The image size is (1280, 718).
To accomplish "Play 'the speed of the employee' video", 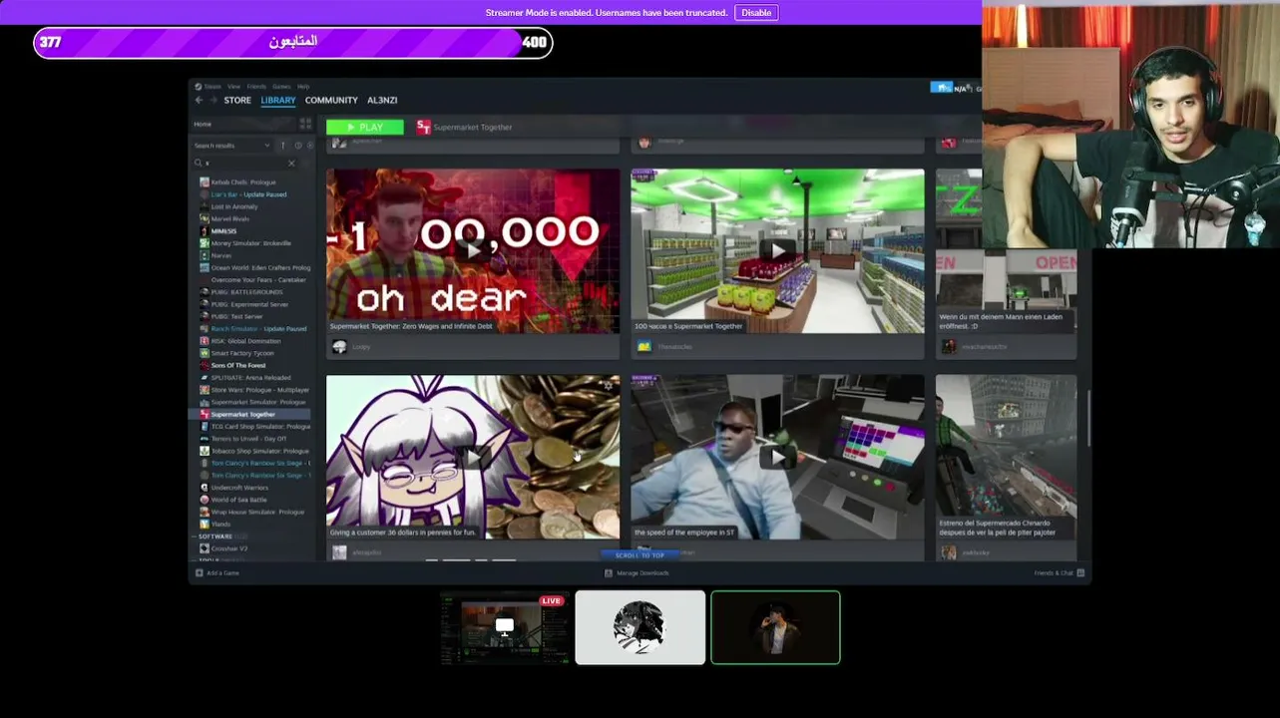I will pyautogui.click(x=777, y=457).
